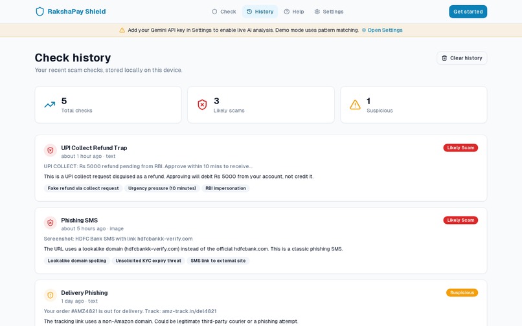Select the 'Unsolicited KYC expiry threat' tag
The height and width of the screenshot is (326, 522).
(x=148, y=261)
